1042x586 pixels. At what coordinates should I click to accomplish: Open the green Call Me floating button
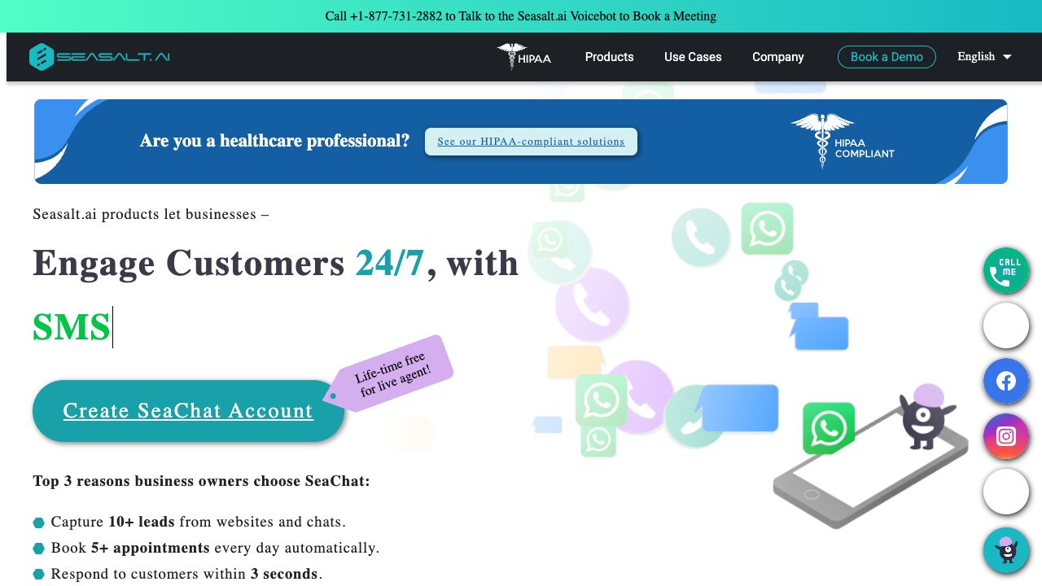pyautogui.click(x=1006, y=270)
